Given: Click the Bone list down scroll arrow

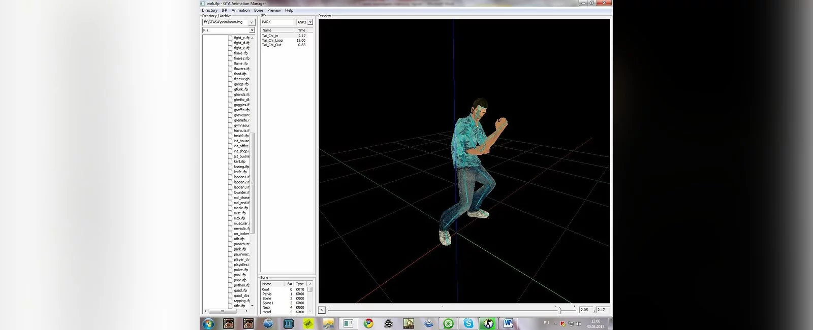Looking at the screenshot, I should (310, 312).
